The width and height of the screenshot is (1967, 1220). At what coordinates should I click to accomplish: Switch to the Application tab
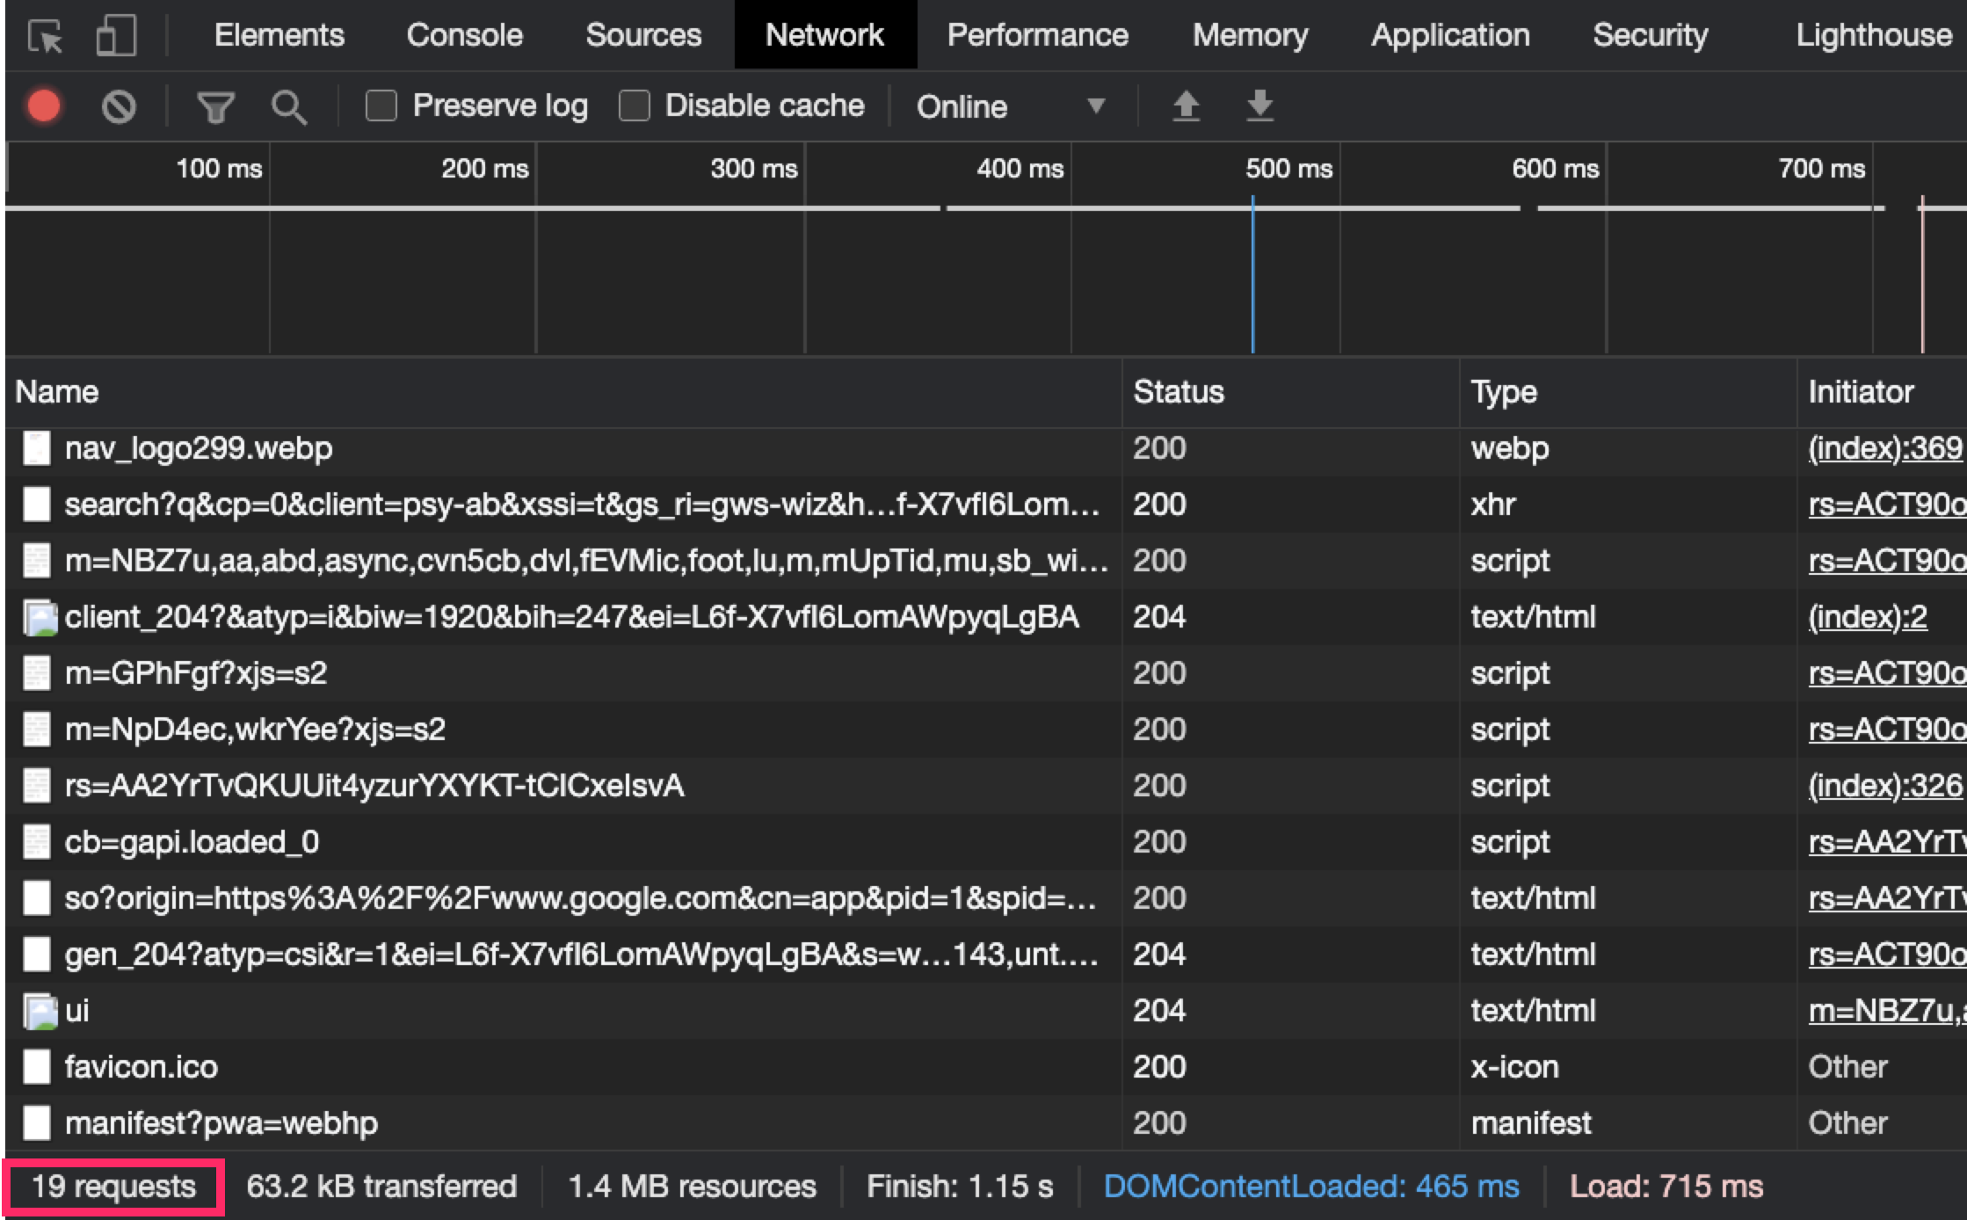(1449, 35)
